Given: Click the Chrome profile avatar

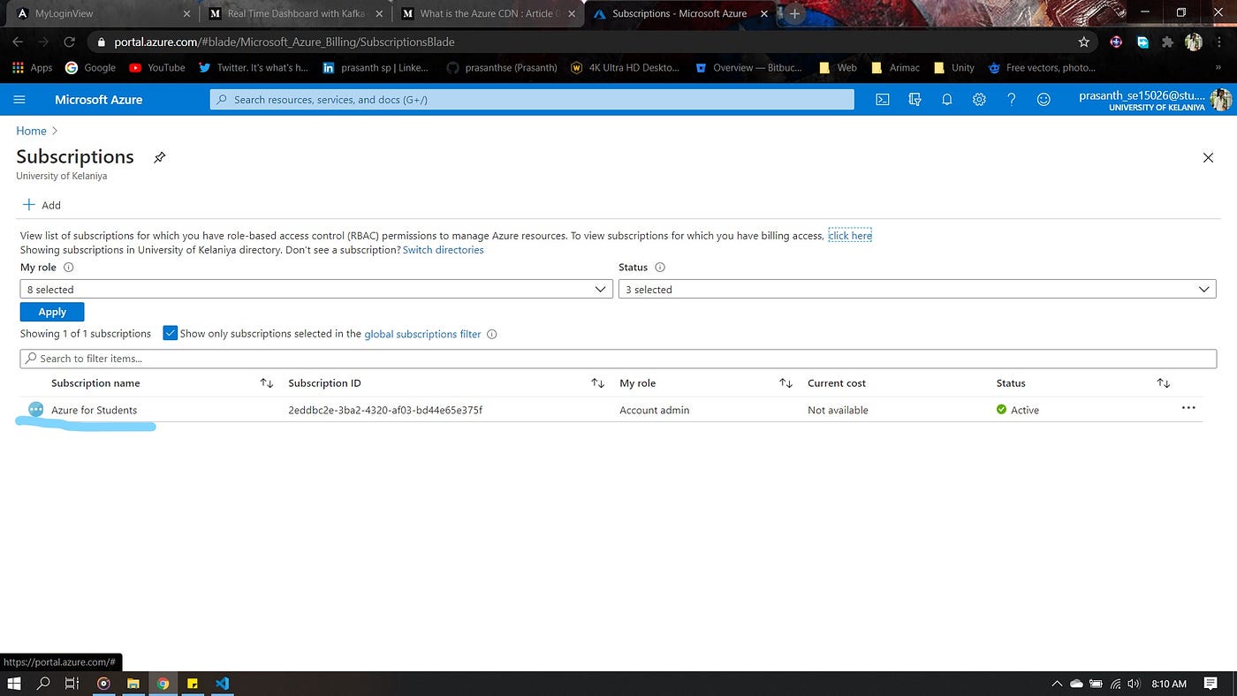Looking at the screenshot, I should coord(1194,42).
